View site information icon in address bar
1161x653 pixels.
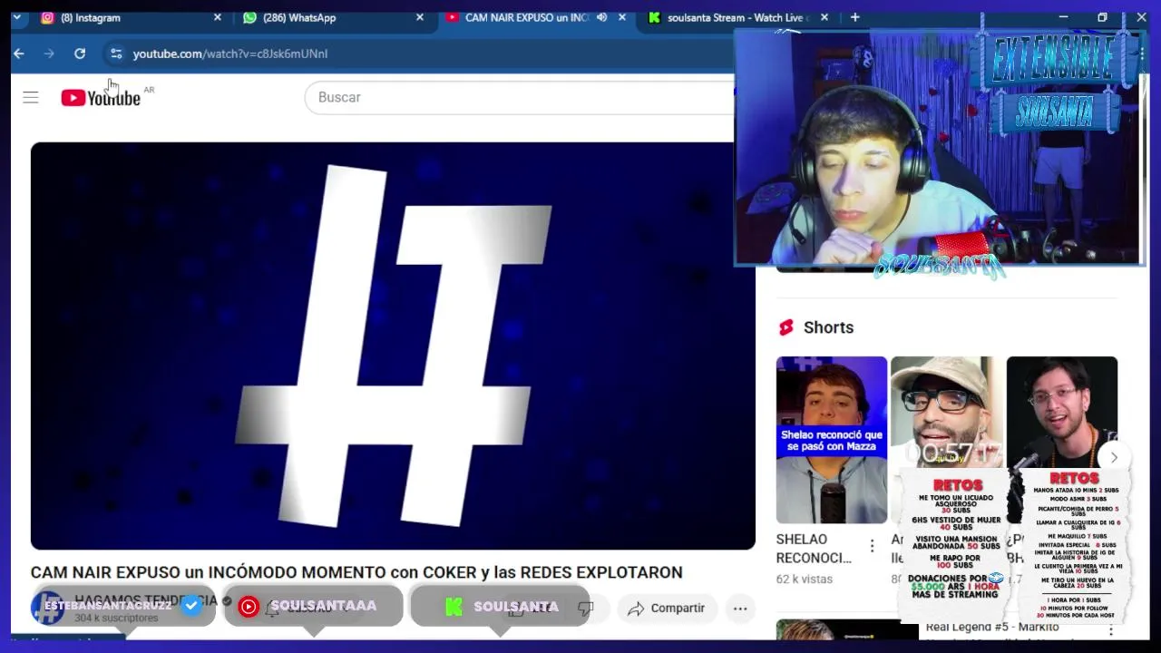[x=116, y=54]
